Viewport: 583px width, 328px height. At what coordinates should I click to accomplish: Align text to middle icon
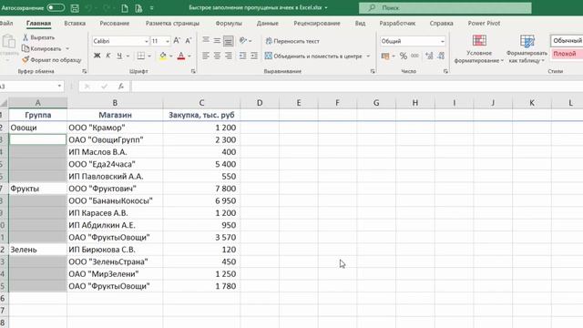pyautogui.click(x=217, y=40)
